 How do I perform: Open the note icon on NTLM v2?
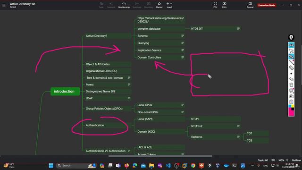point(238,126)
